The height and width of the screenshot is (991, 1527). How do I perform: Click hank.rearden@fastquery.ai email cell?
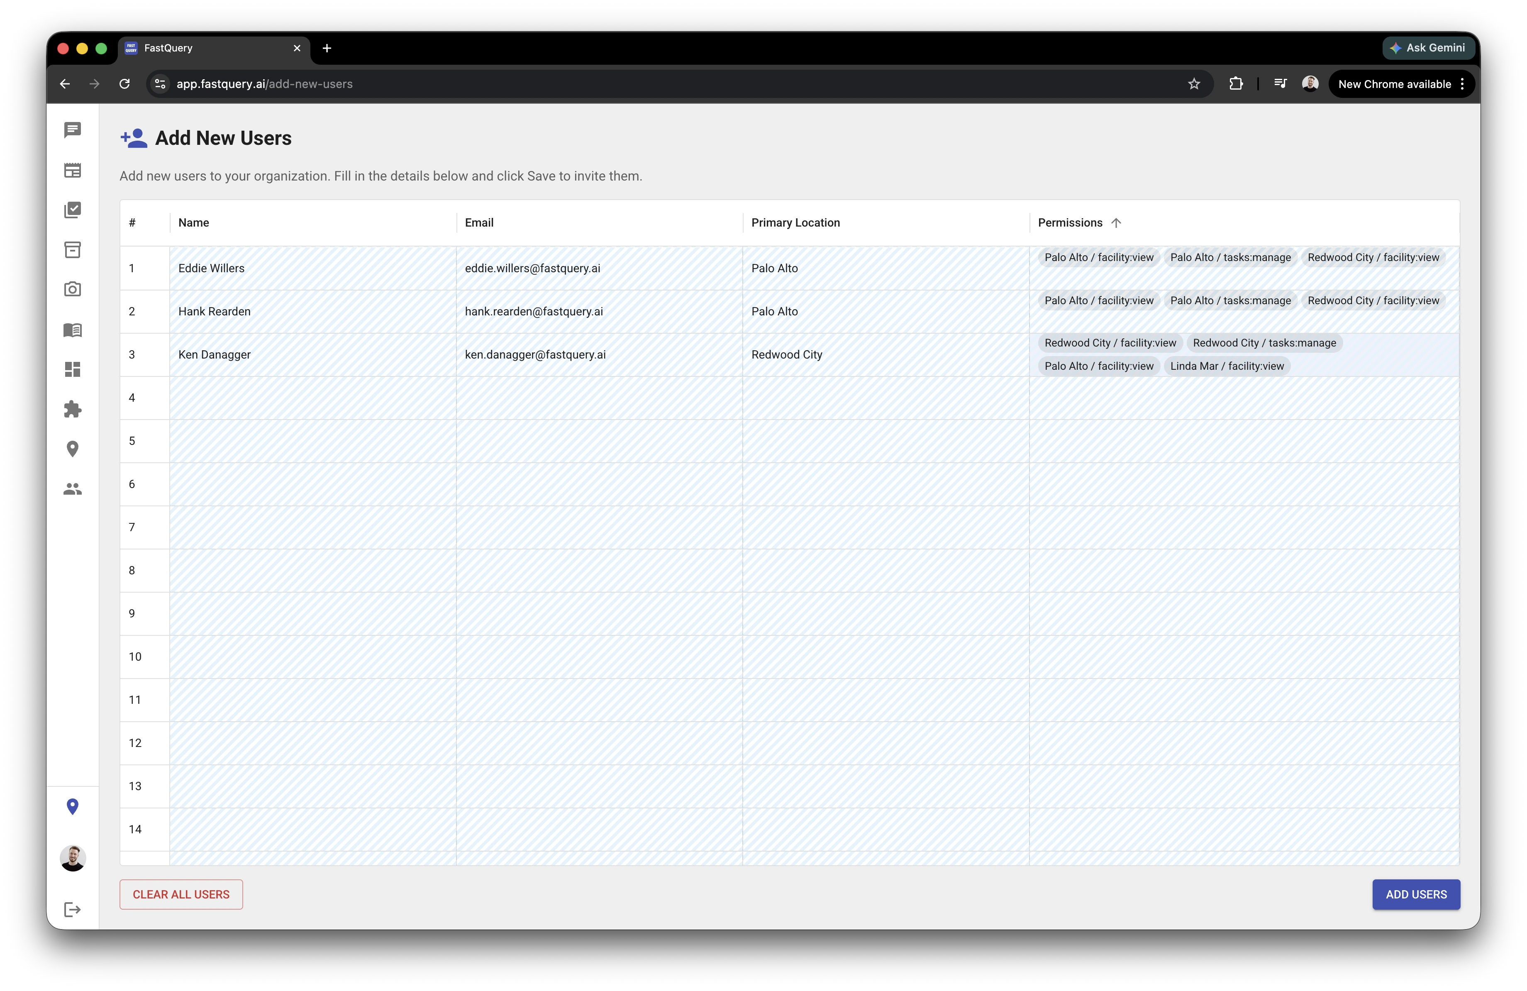coord(599,311)
